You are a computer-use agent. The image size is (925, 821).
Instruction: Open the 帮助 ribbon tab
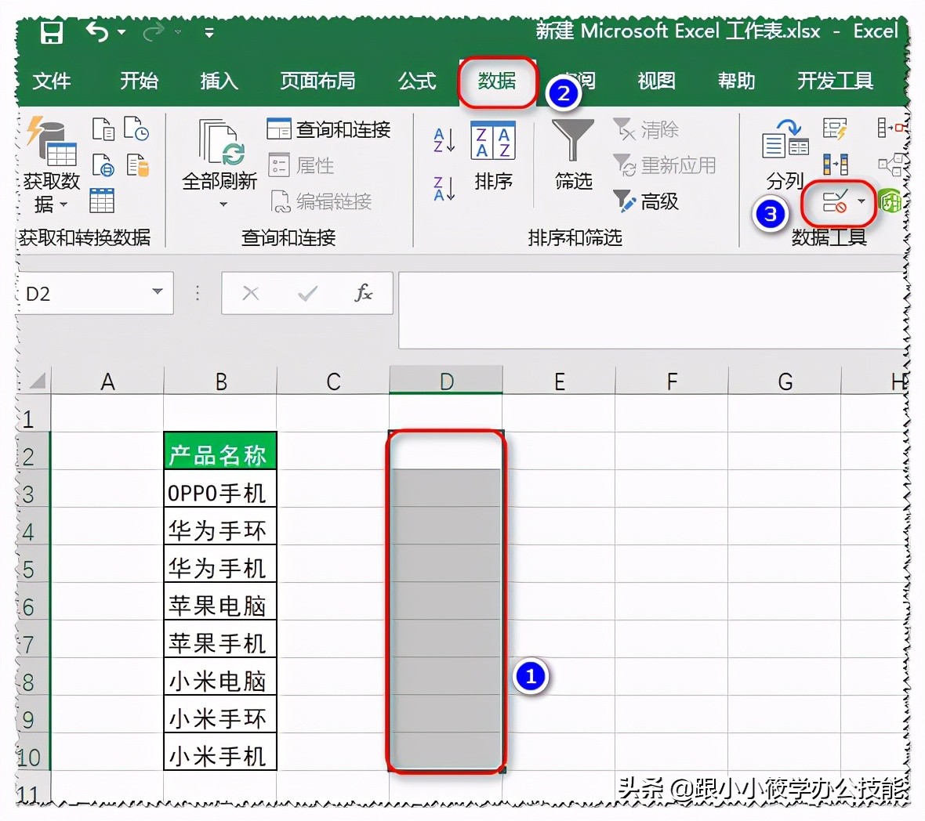click(736, 81)
